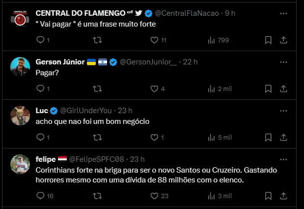304x209 pixels.
Task: View analytics of Gerson Júnior's tweet
Action: point(212,89)
